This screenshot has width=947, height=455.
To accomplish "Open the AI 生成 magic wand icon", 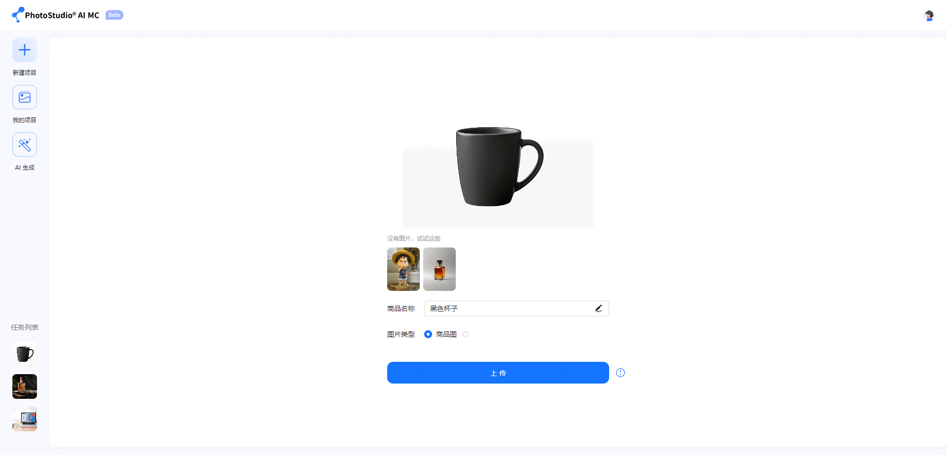I will (x=25, y=144).
